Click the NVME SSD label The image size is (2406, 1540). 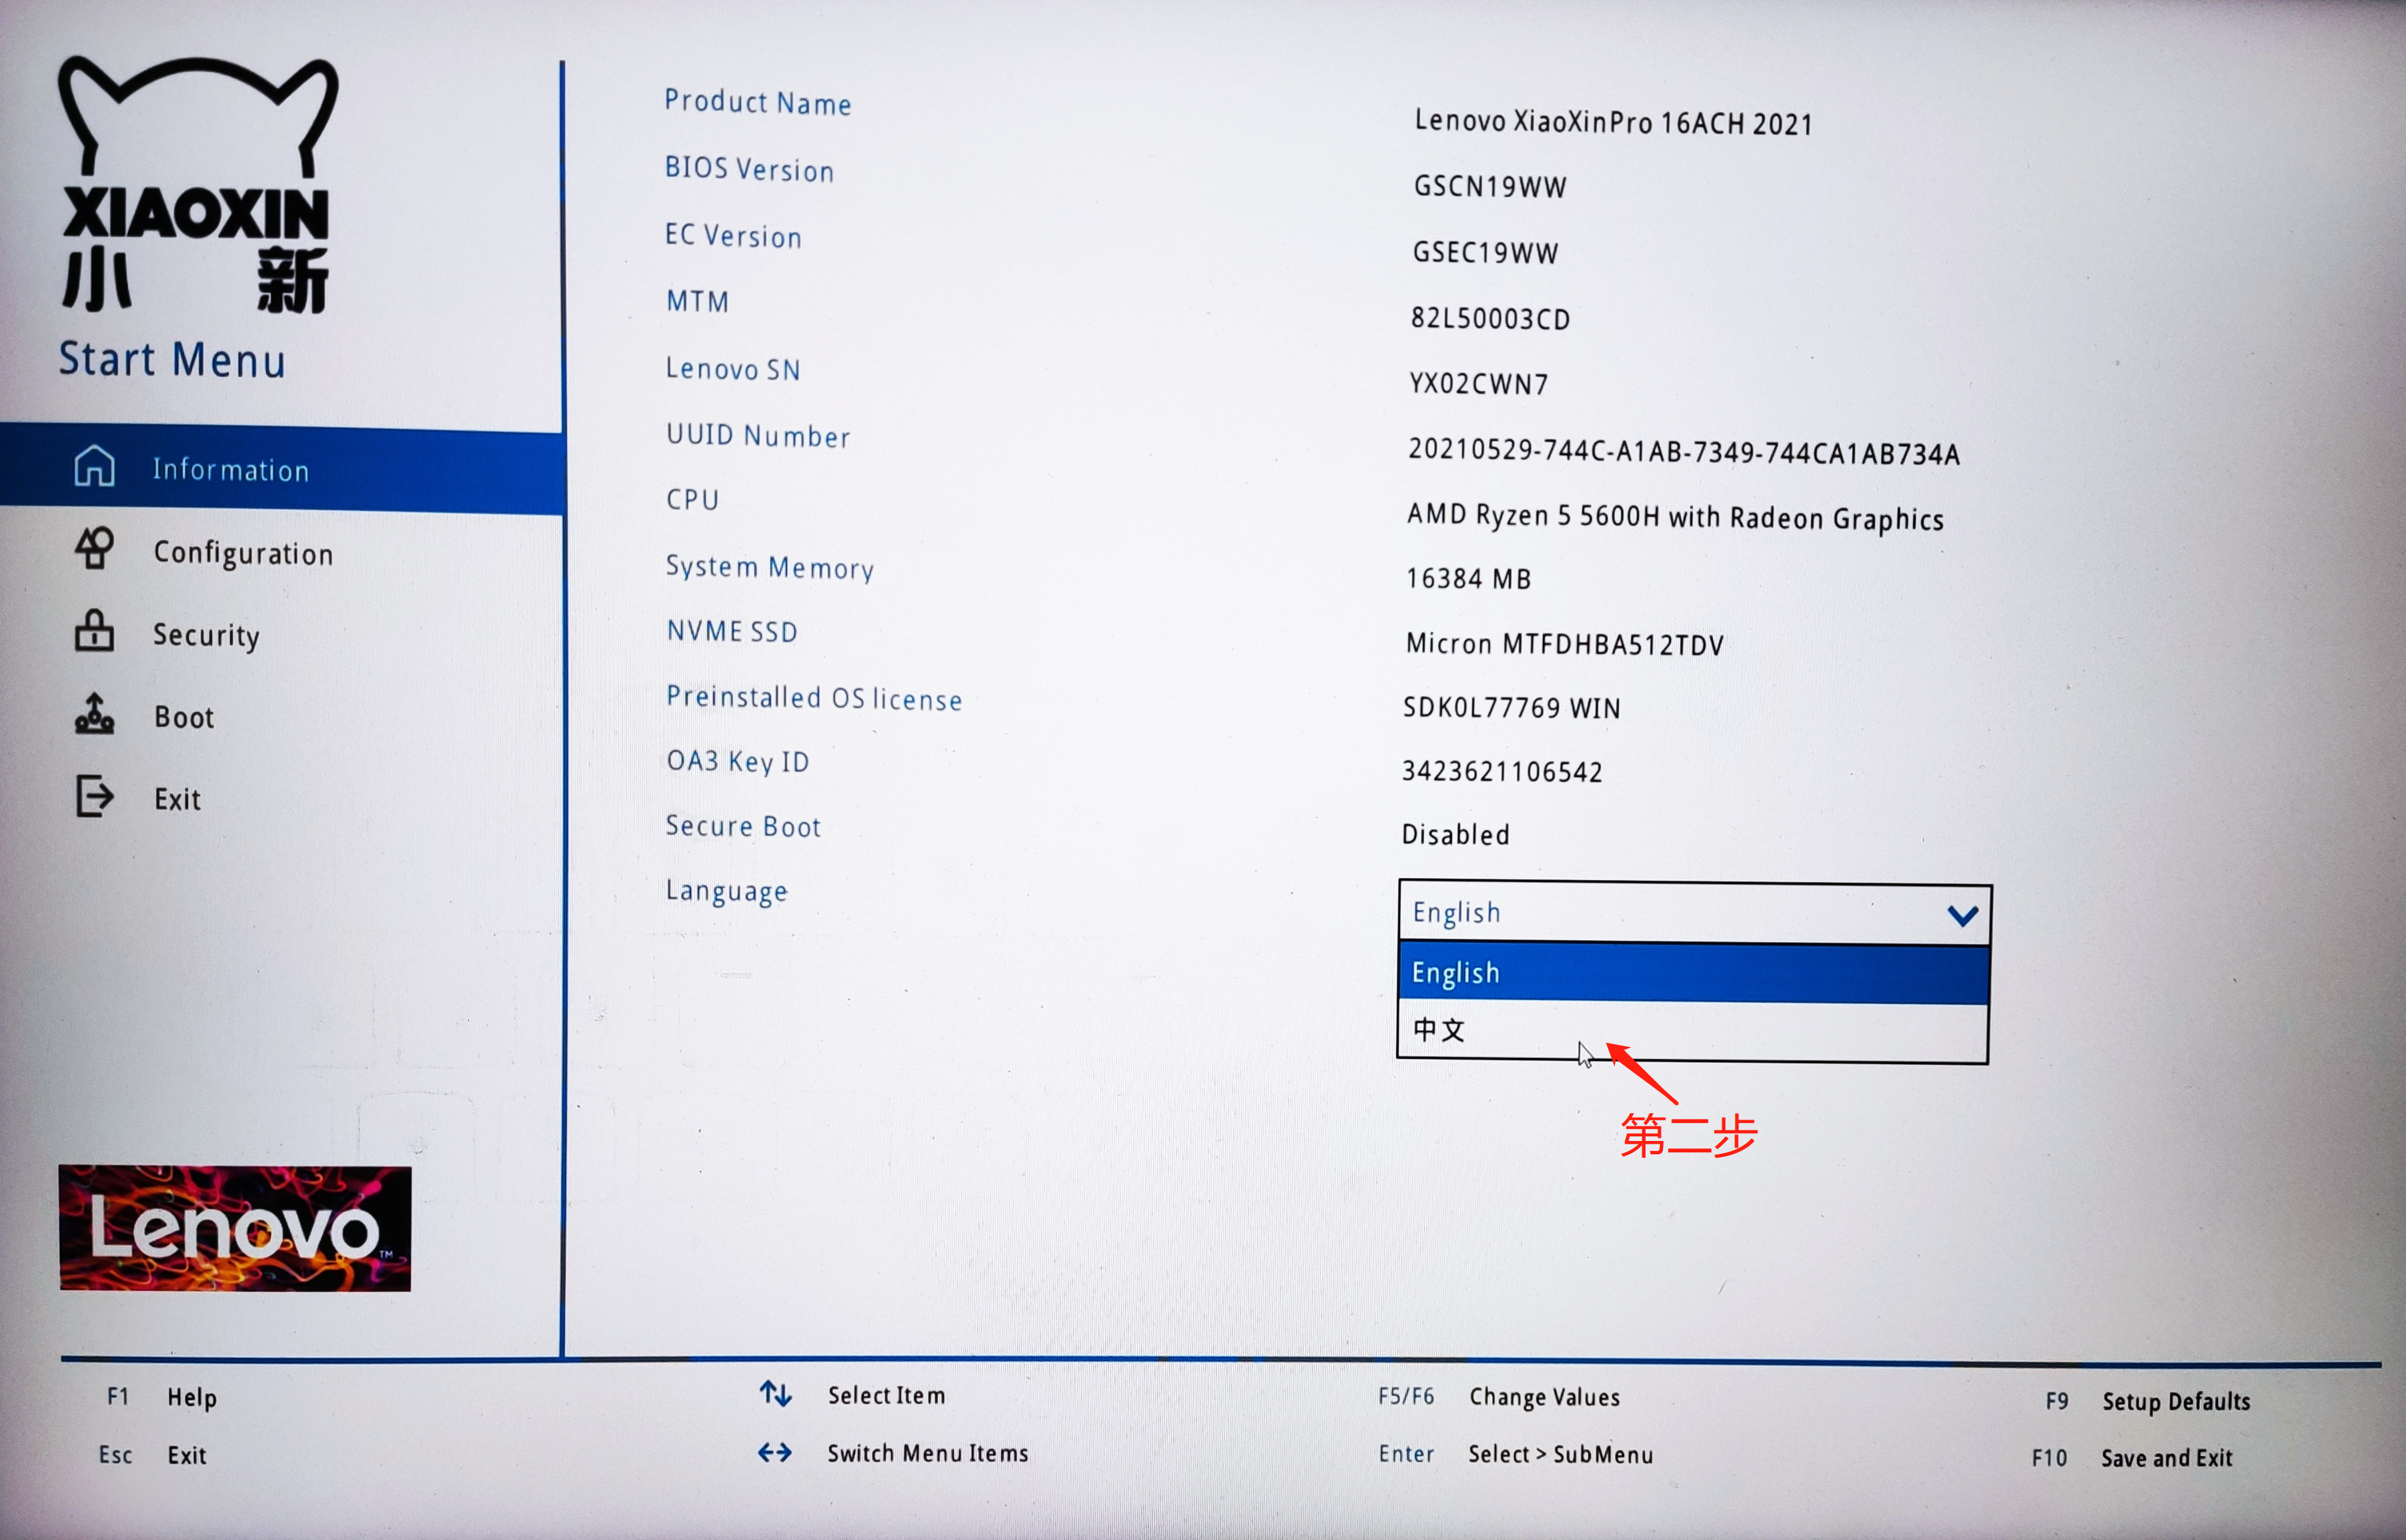point(732,631)
